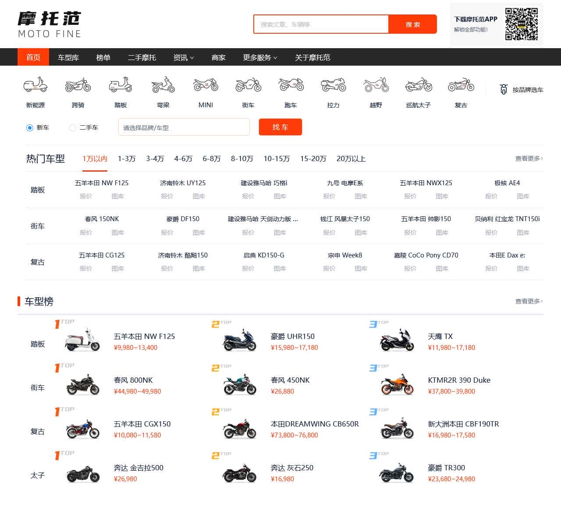Click the app download QR code
This screenshot has width=561, height=511.
(521, 24)
